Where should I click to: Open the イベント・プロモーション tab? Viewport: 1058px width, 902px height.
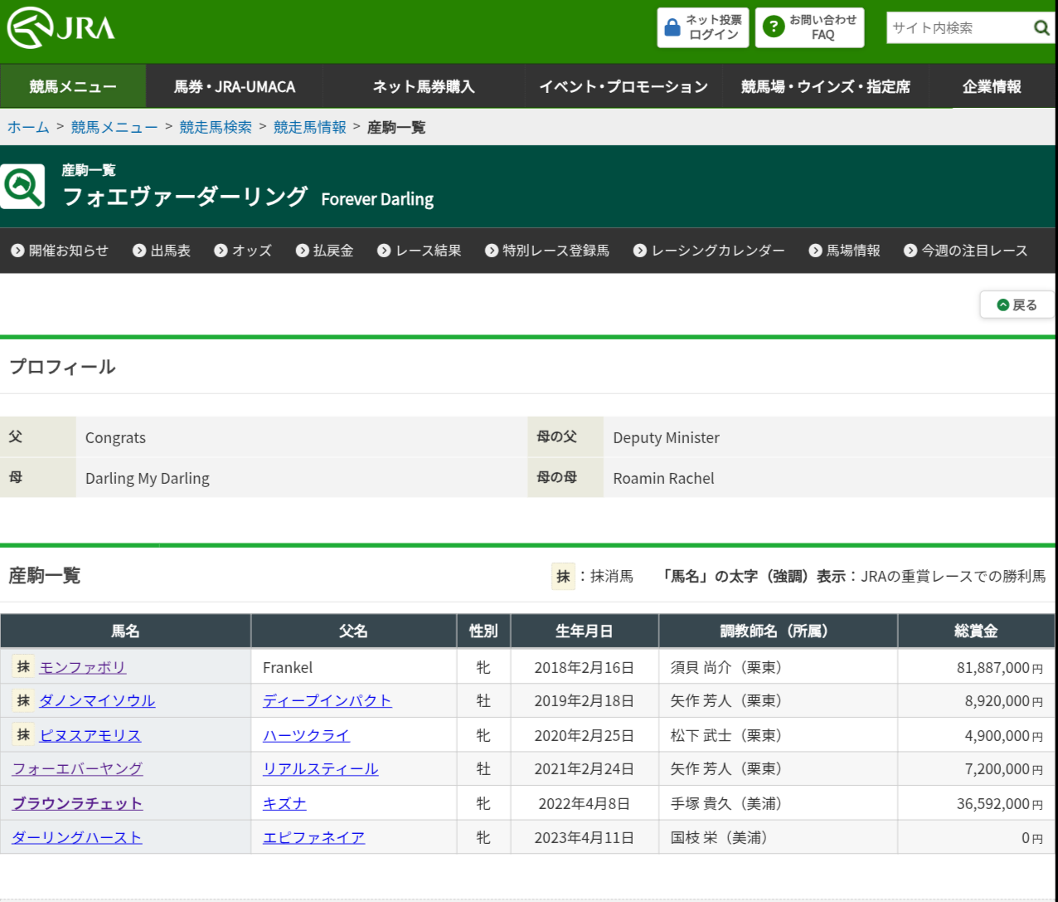624,86
